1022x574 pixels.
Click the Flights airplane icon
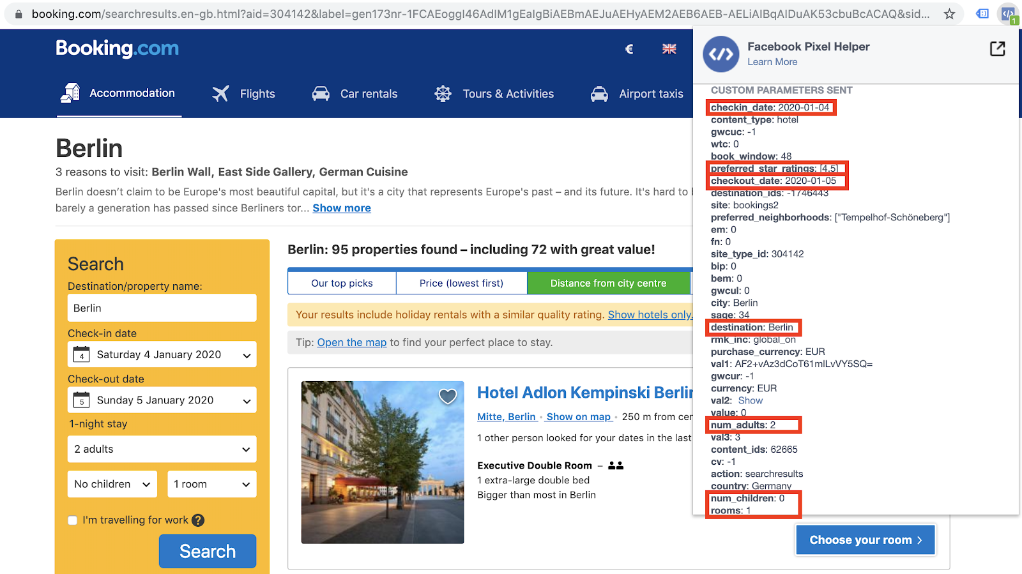(x=220, y=94)
